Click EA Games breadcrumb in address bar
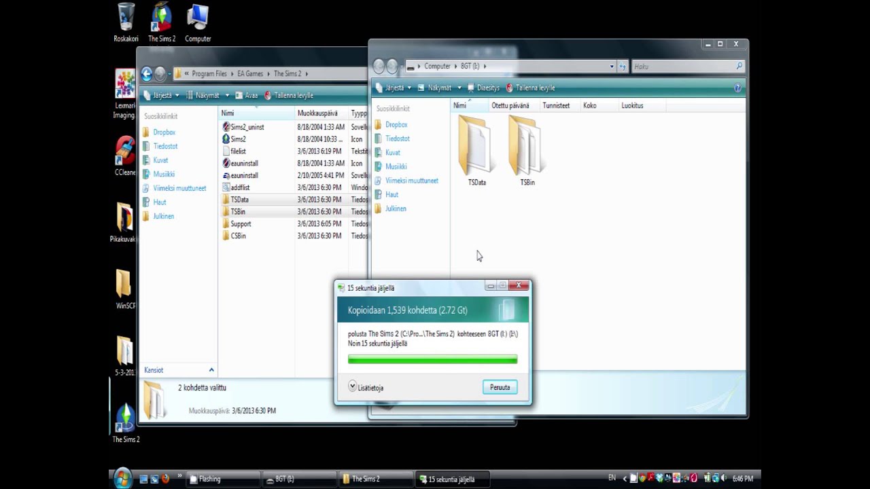Image resolution: width=870 pixels, height=489 pixels. (x=250, y=73)
